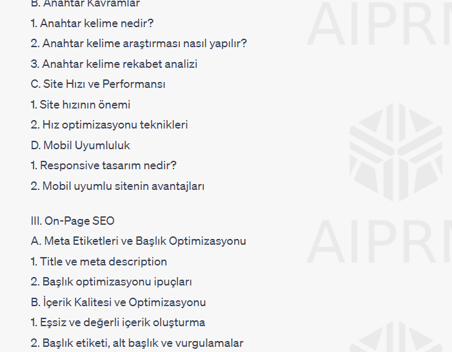452x352 pixels.
Task: Click "3. Anahtar kelime rekabet analizi"
Action: click(x=114, y=64)
